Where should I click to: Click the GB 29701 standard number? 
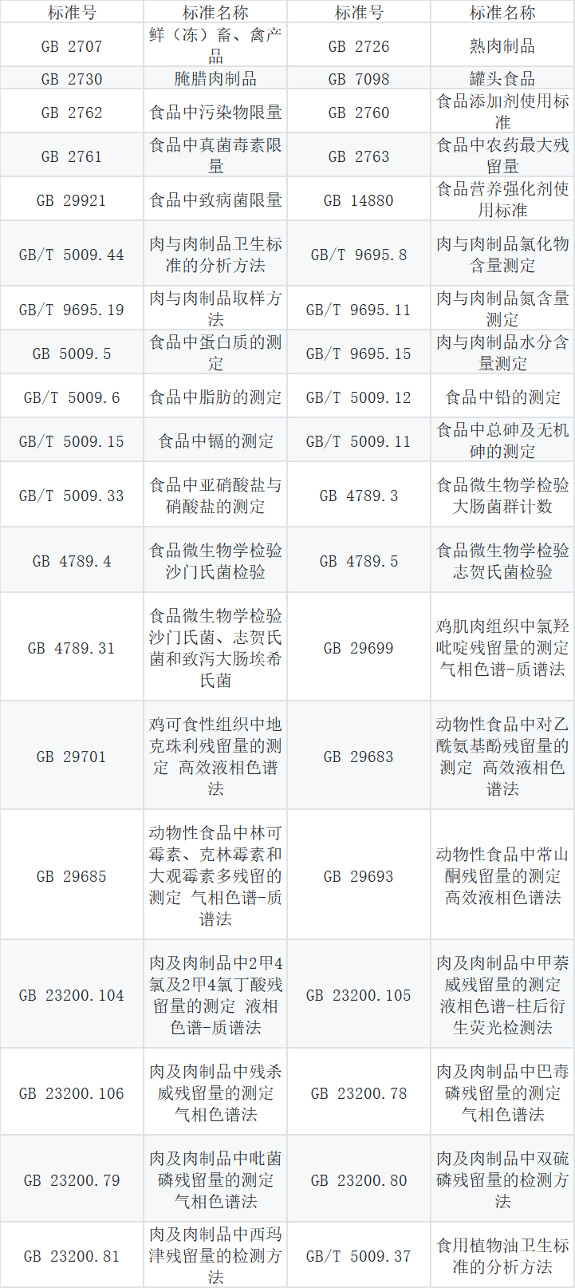[72, 757]
